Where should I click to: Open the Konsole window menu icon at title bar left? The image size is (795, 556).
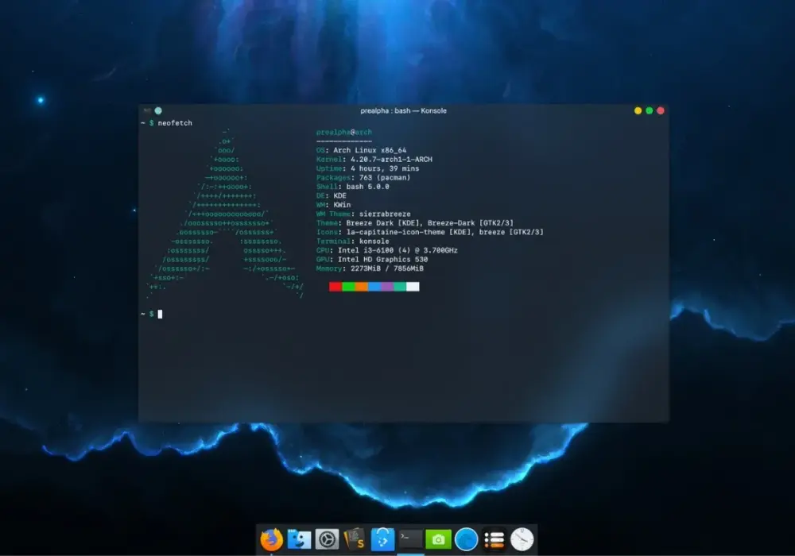tap(148, 110)
